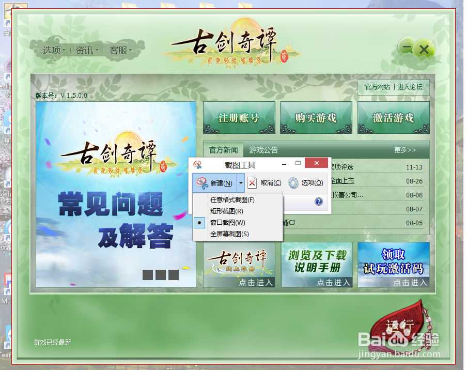This screenshot has width=466, height=370.
Task: Minimize the game launcher with green minus button
Action: (407, 47)
